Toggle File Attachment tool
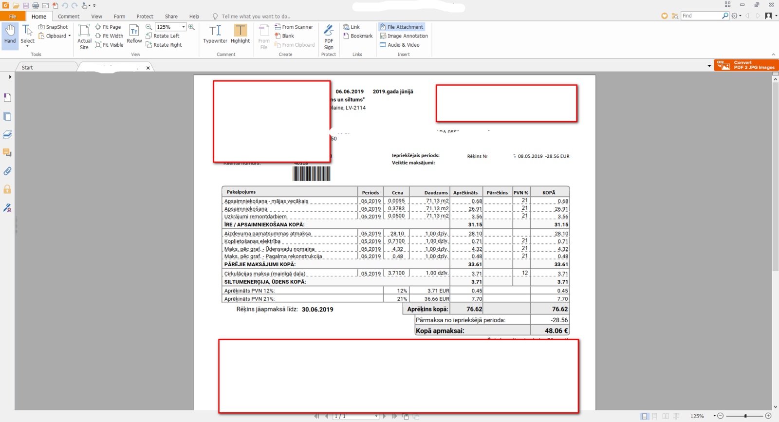 coord(402,27)
